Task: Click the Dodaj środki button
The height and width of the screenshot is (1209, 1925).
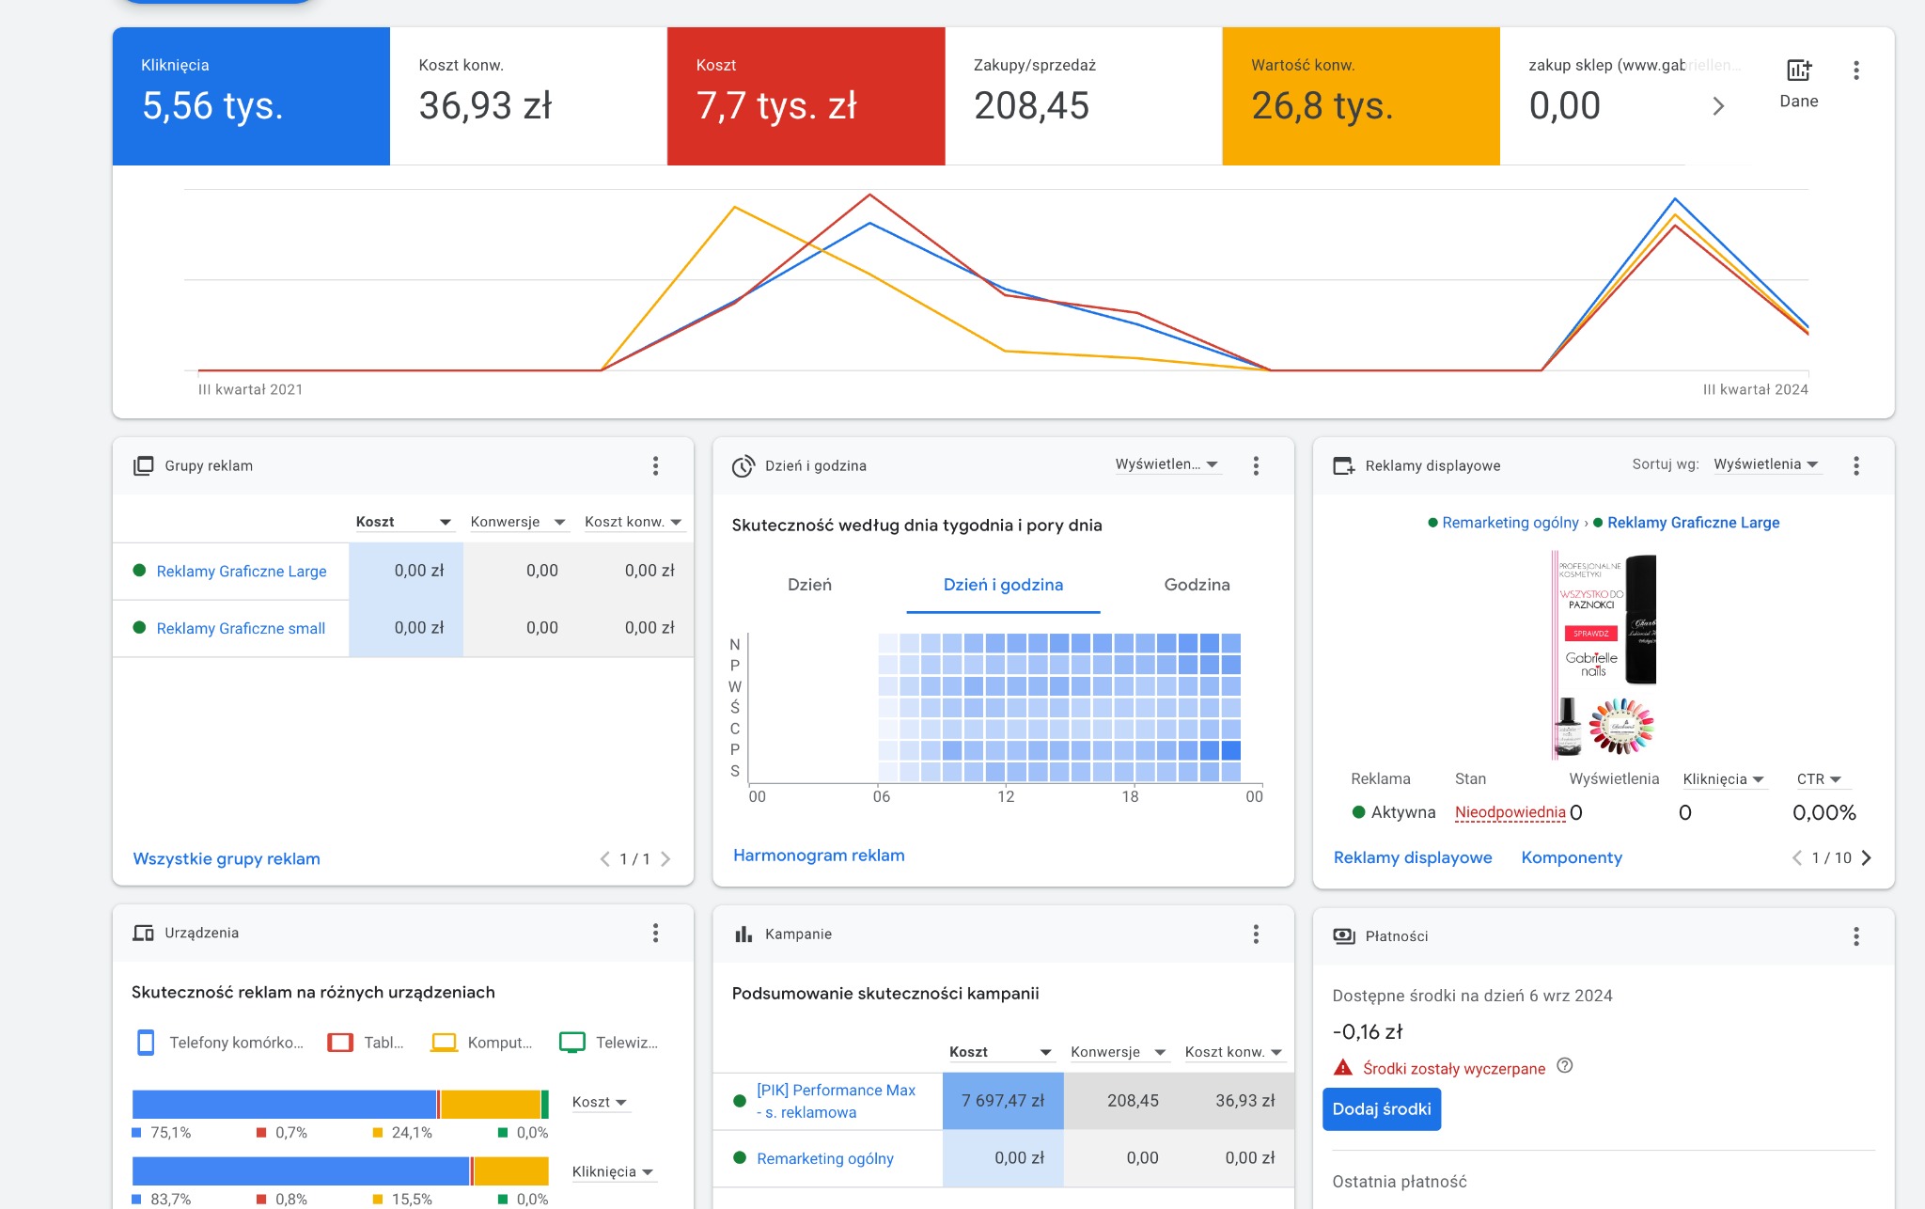Action: [1381, 1108]
